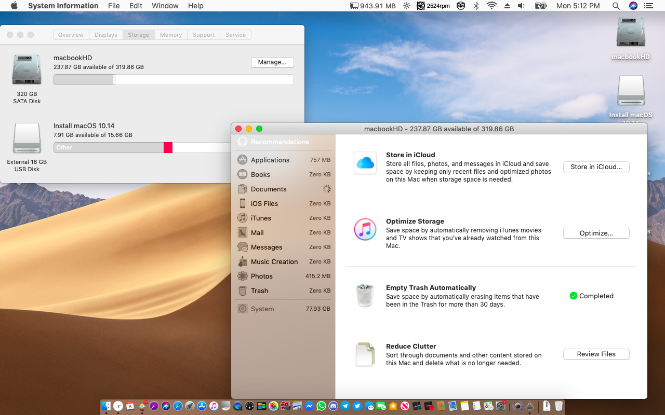Open the Applications sidebar icon row
Screen dimensions: 665x415
pyautogui.click(x=242, y=160)
